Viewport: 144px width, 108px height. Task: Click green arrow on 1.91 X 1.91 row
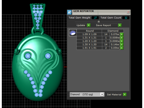[x=122, y=48]
